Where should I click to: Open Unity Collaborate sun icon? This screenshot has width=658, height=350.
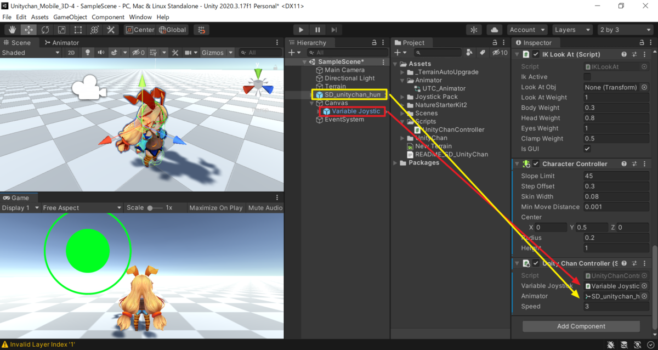(x=474, y=30)
